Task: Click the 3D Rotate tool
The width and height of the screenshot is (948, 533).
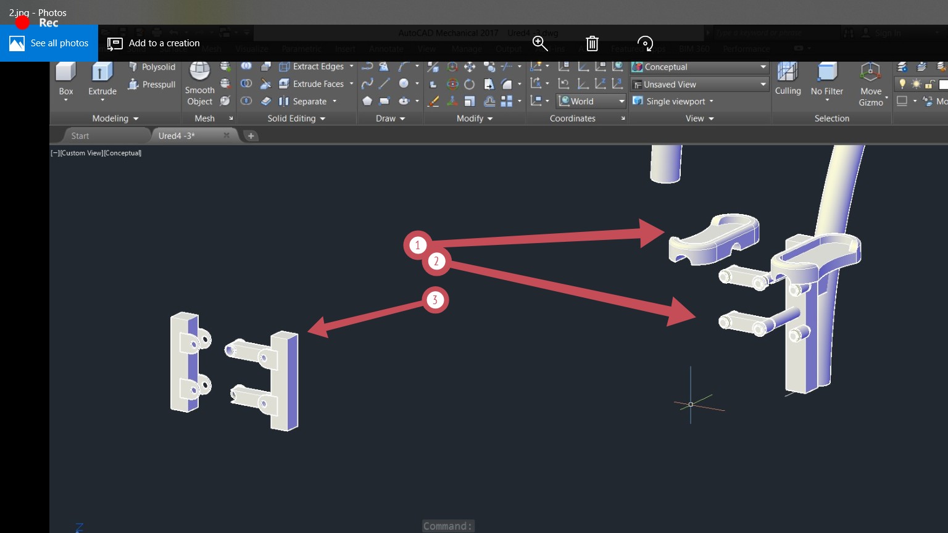Action: (x=452, y=83)
